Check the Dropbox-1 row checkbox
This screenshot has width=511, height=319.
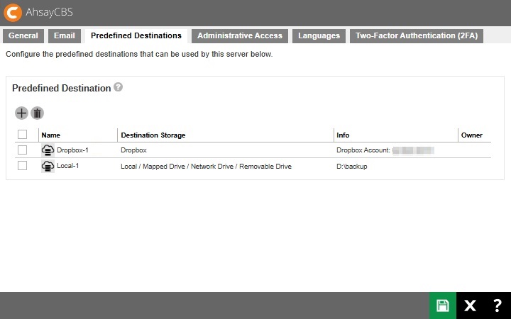pyautogui.click(x=22, y=150)
